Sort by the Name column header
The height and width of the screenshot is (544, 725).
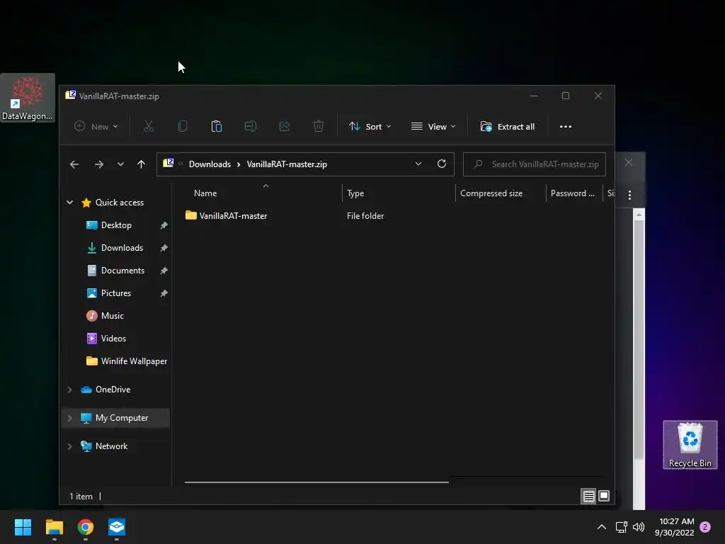[205, 193]
